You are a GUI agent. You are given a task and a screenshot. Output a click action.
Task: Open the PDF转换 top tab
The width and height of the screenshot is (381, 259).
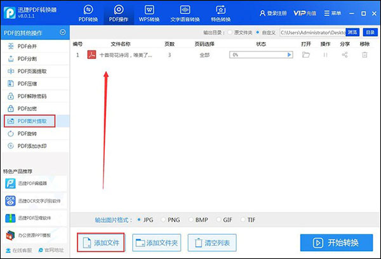[88, 13]
